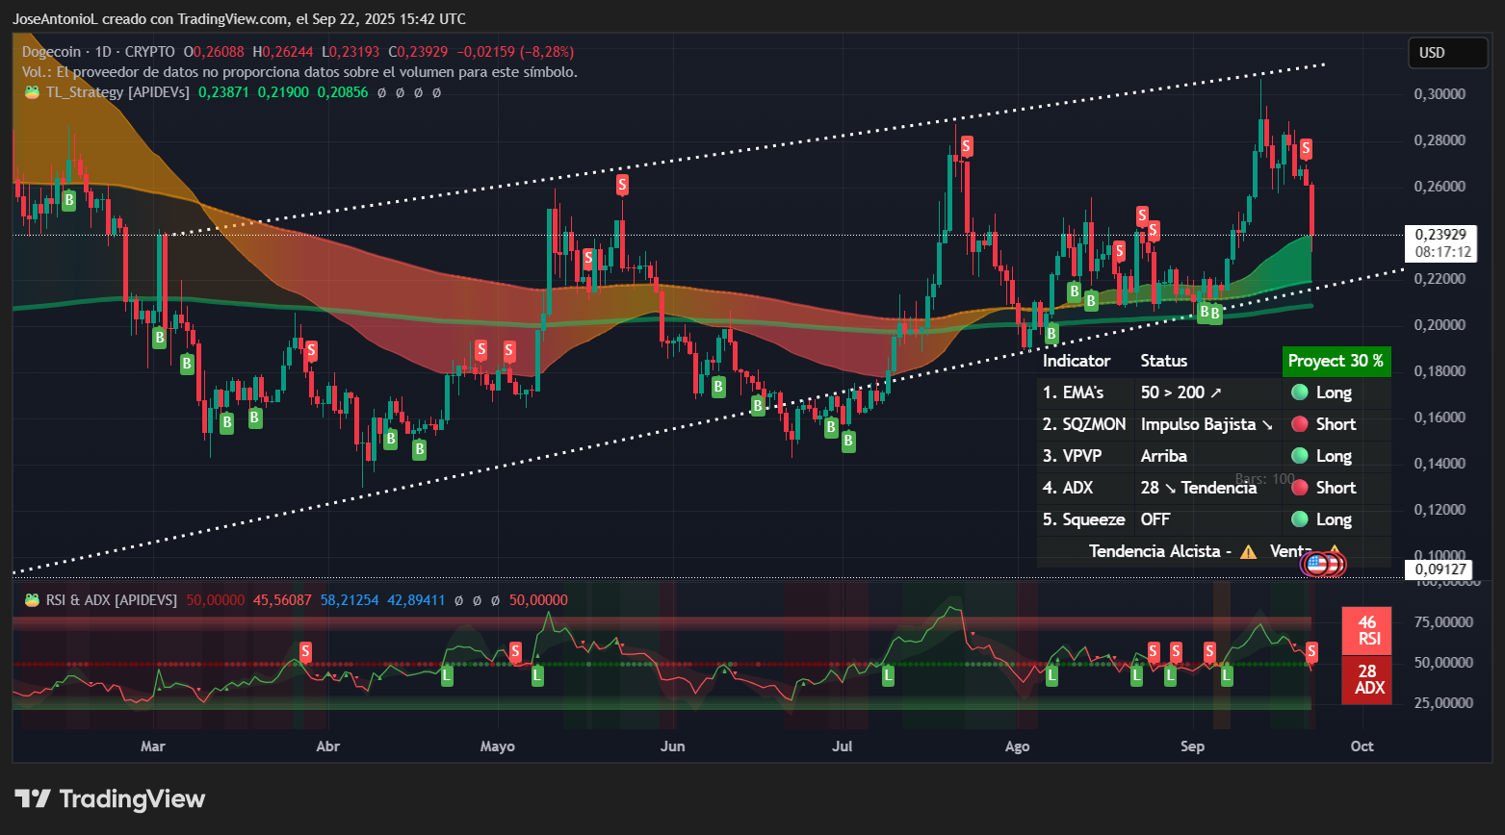Click the '1. EMA's' table row label
Image resolution: width=1505 pixels, height=835 pixels.
1073,392
